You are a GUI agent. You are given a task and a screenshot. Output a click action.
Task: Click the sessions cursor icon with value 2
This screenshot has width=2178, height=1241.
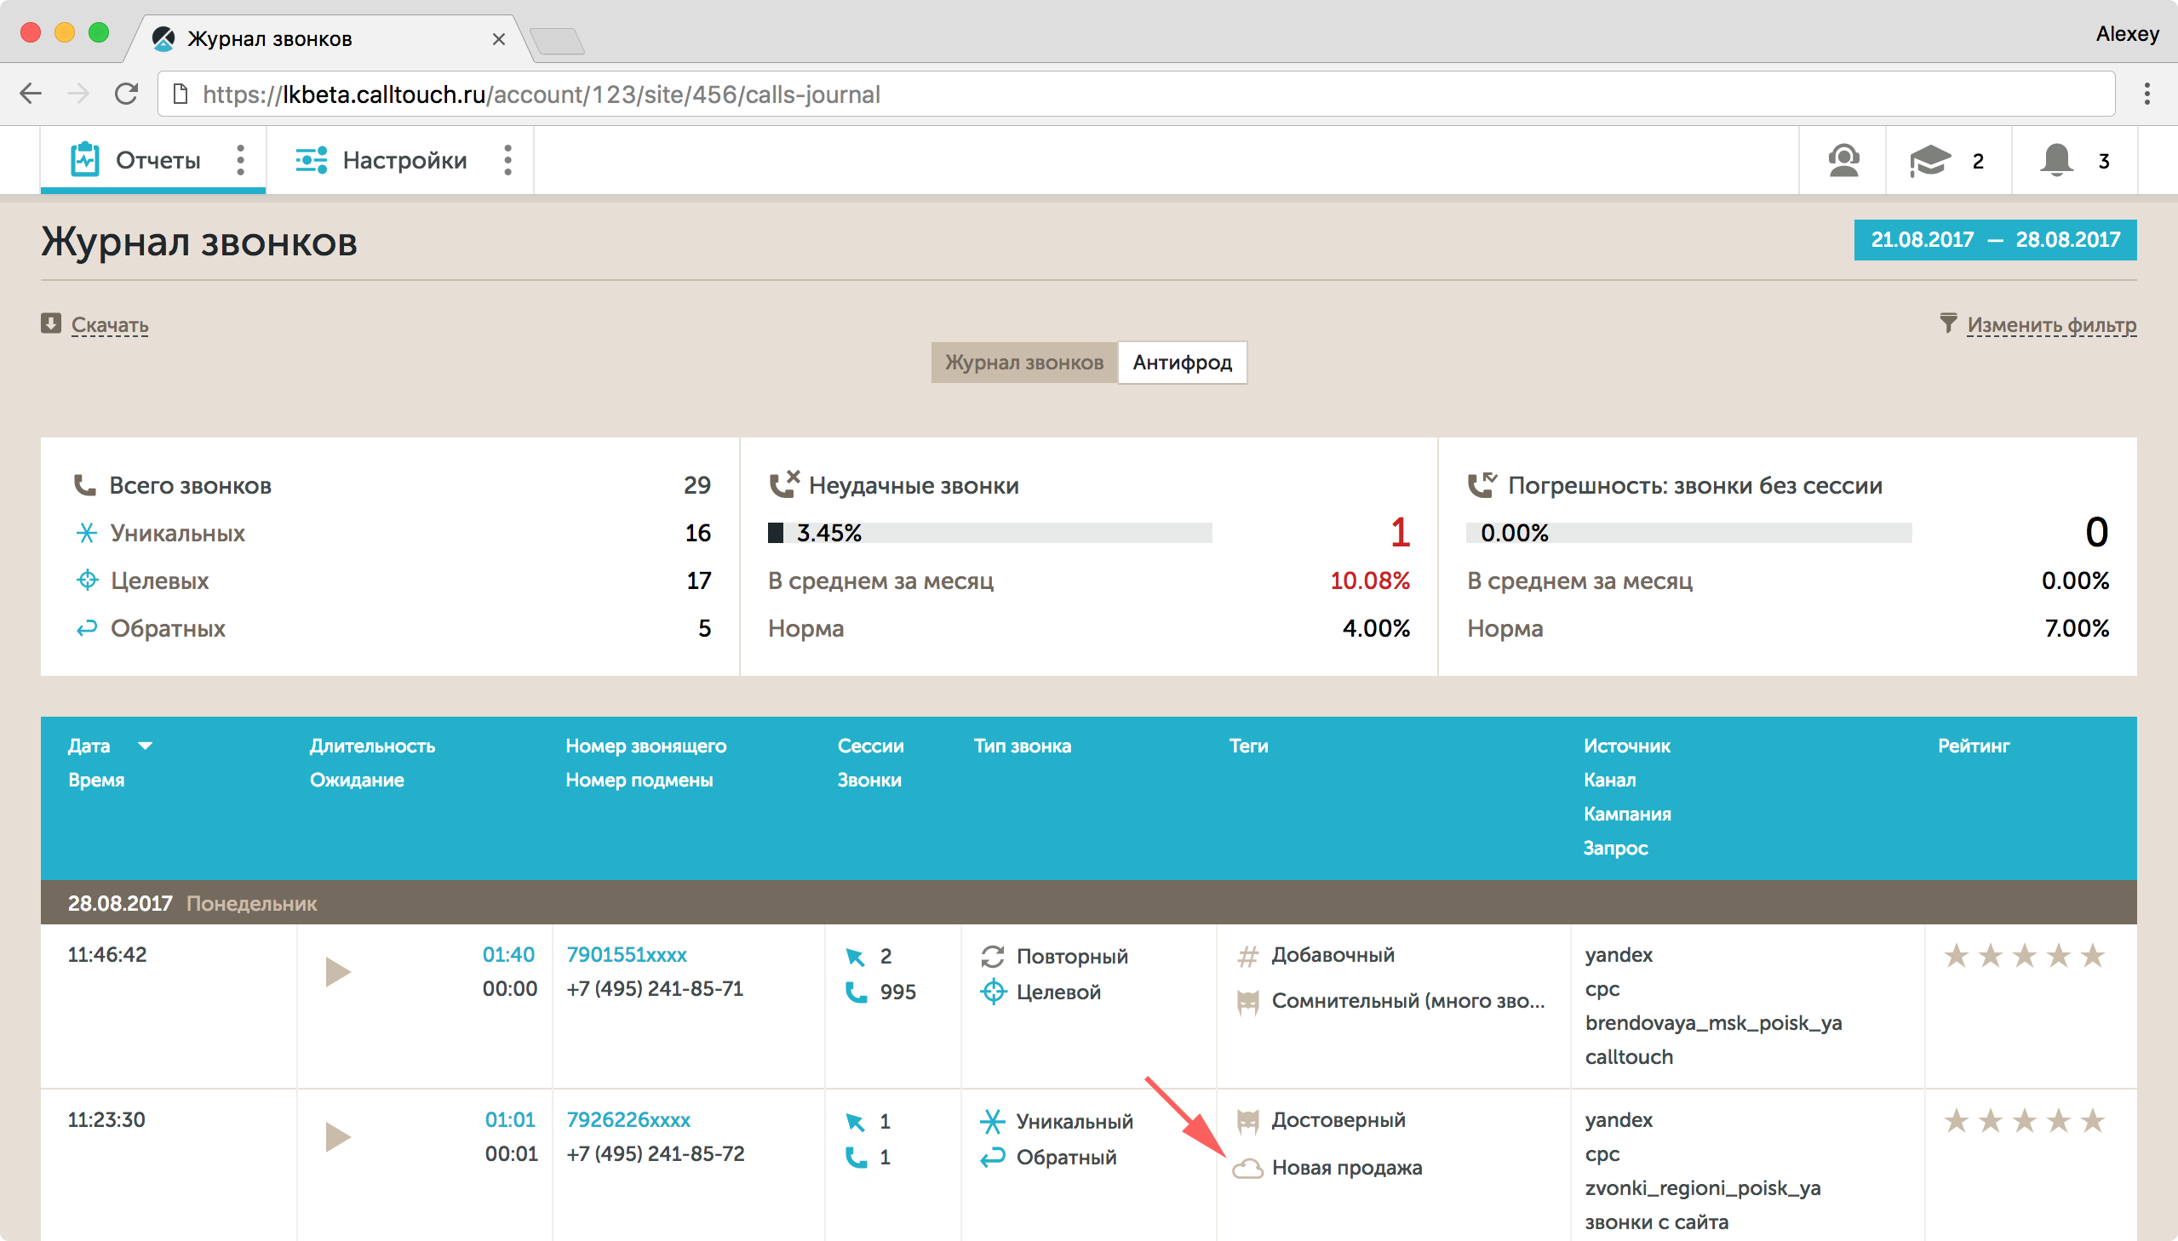[x=855, y=957]
